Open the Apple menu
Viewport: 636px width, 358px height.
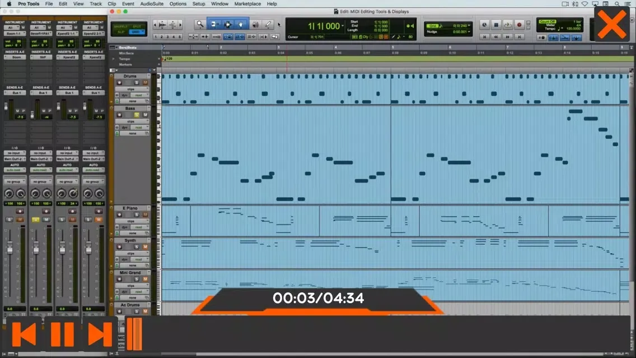point(9,4)
